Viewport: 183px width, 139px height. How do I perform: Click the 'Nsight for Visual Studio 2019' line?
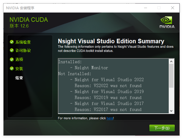109,92
